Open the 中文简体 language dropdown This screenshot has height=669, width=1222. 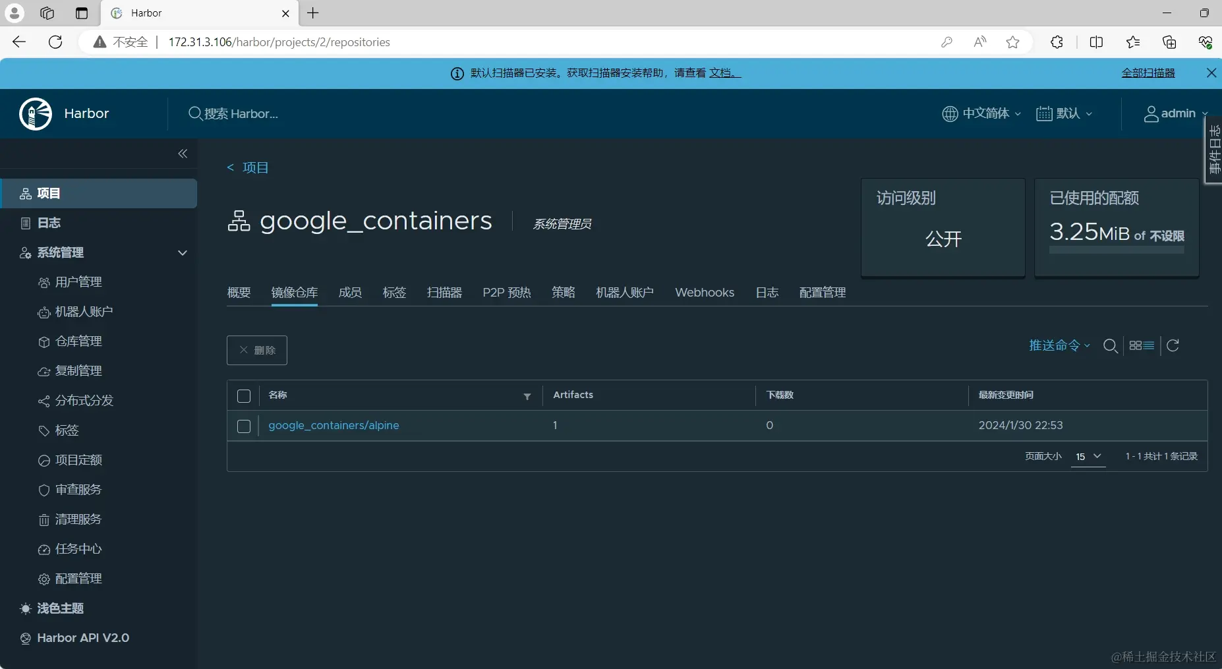pyautogui.click(x=982, y=113)
